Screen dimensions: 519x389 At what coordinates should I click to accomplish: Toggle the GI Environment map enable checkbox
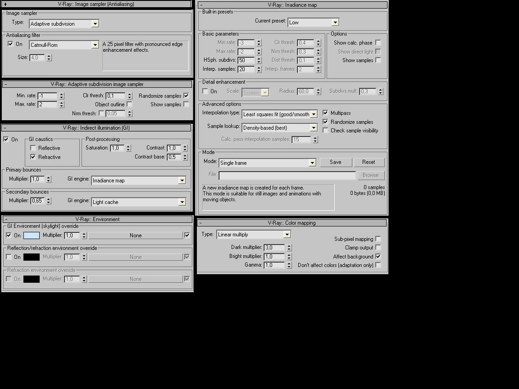(187, 235)
